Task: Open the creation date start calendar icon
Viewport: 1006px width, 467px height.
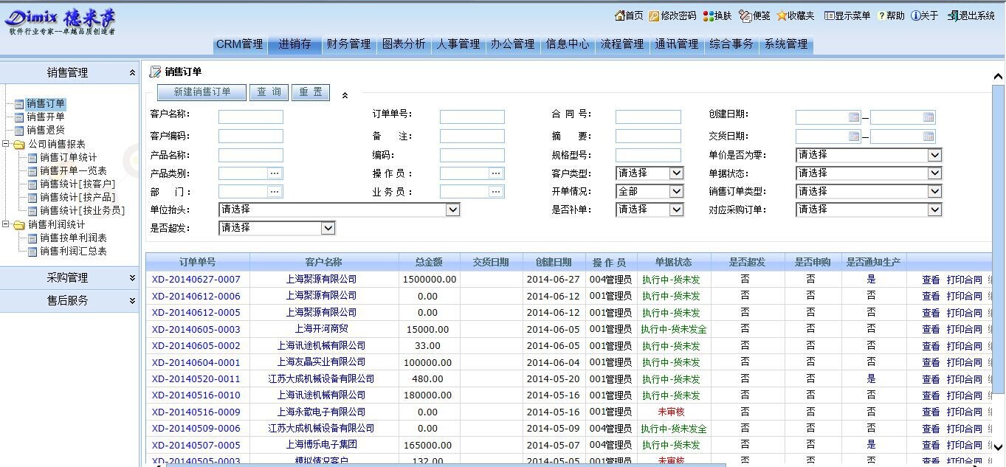Action: point(854,117)
